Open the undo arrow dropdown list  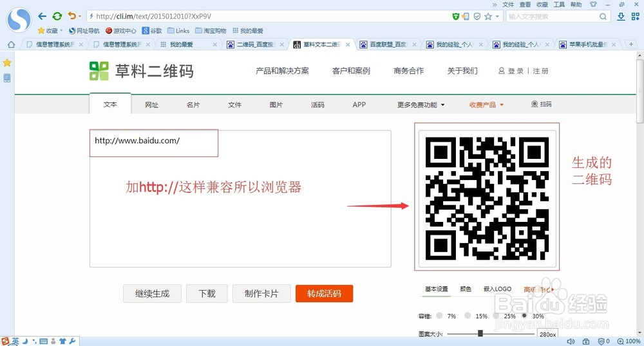pyautogui.click(x=80, y=16)
